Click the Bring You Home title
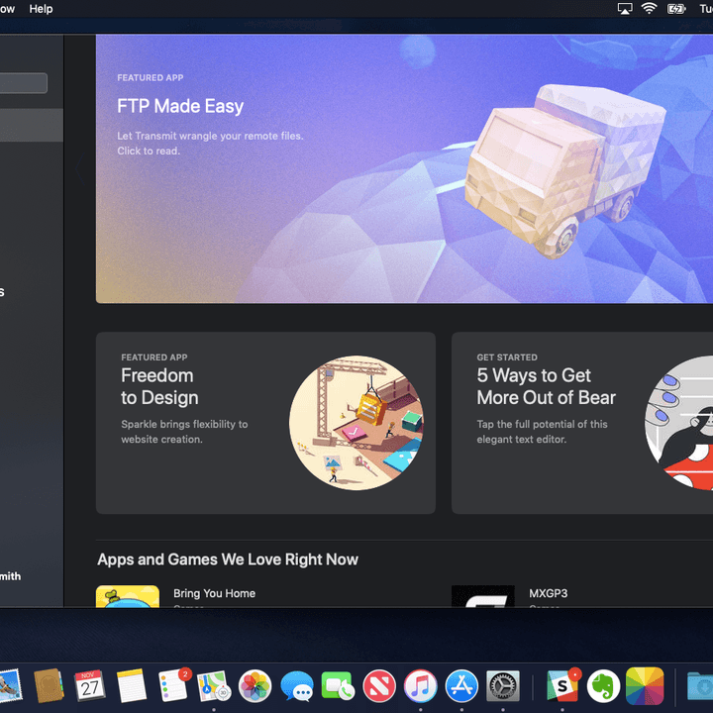 (214, 593)
